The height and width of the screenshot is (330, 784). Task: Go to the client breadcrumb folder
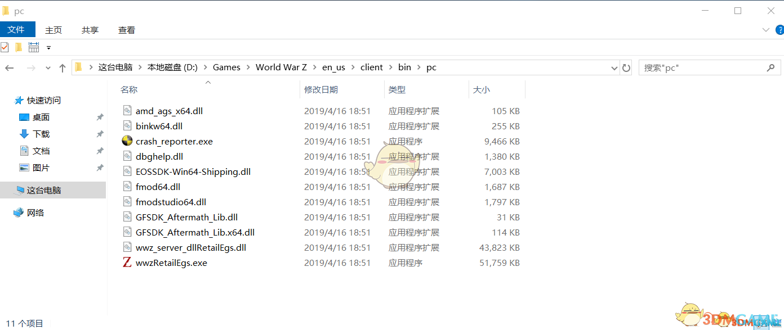372,67
